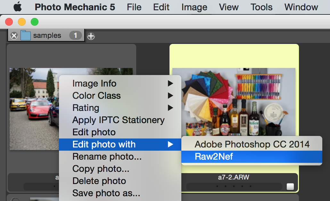Select Adobe Photoshop CC 2014 editor
The height and width of the screenshot is (201, 330).
(x=252, y=145)
